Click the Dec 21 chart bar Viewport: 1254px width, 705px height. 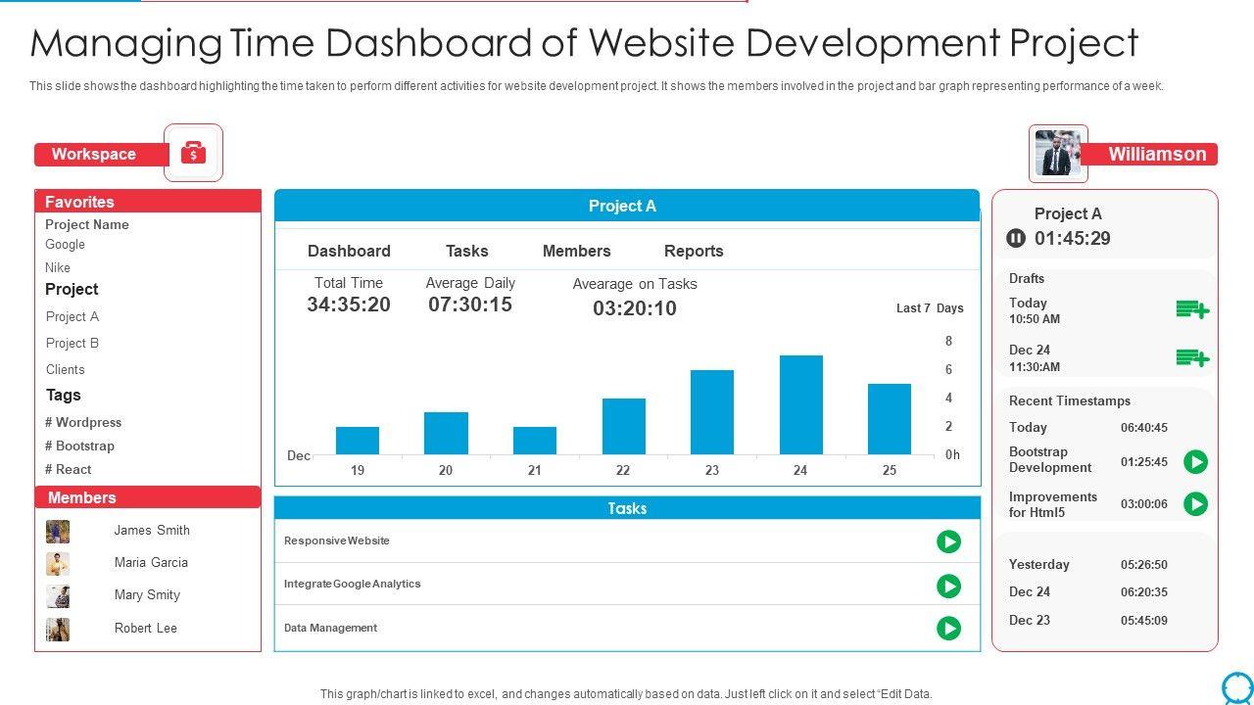pos(535,441)
